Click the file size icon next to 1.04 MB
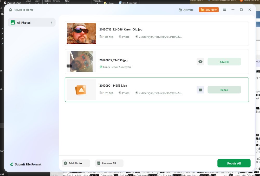The width and height of the screenshot is (260, 176). [x=101, y=37]
